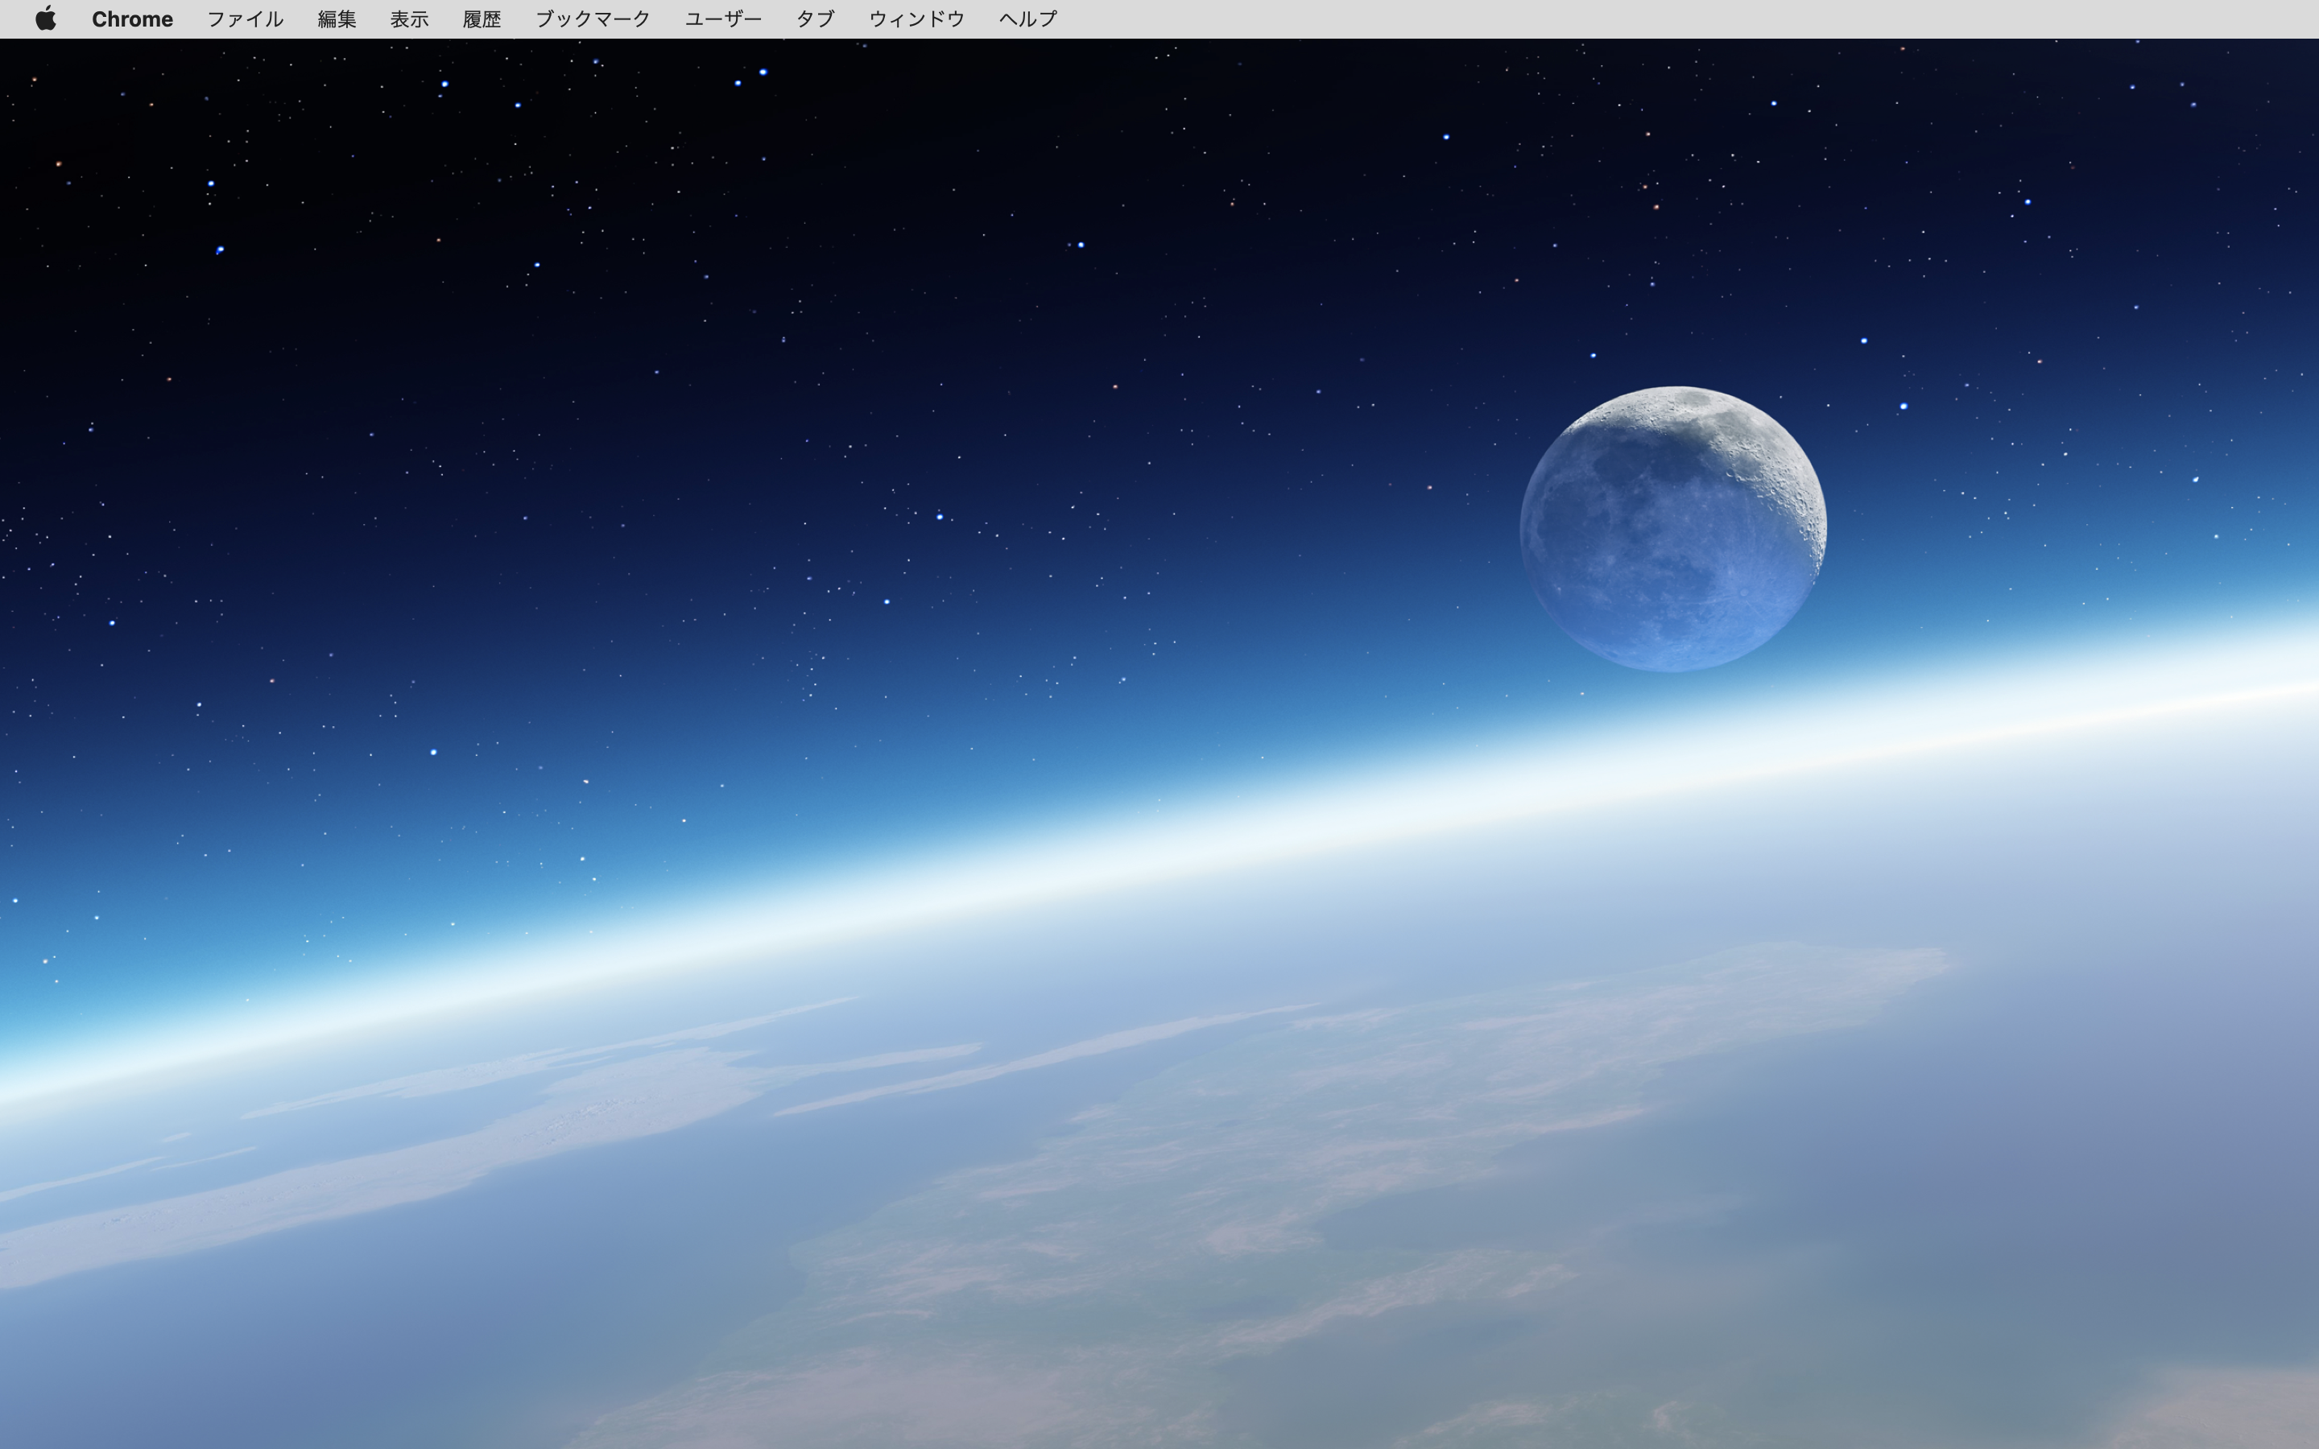Show the ブックマーク menu

pyautogui.click(x=592, y=19)
